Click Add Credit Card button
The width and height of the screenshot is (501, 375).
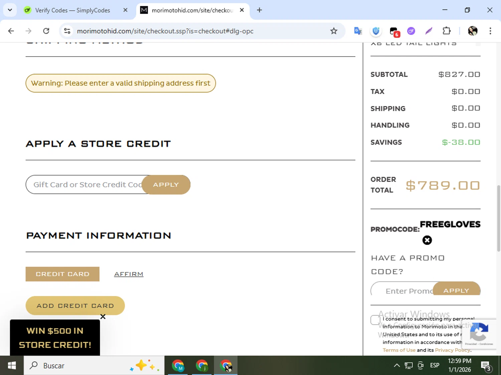pyautogui.click(x=75, y=306)
